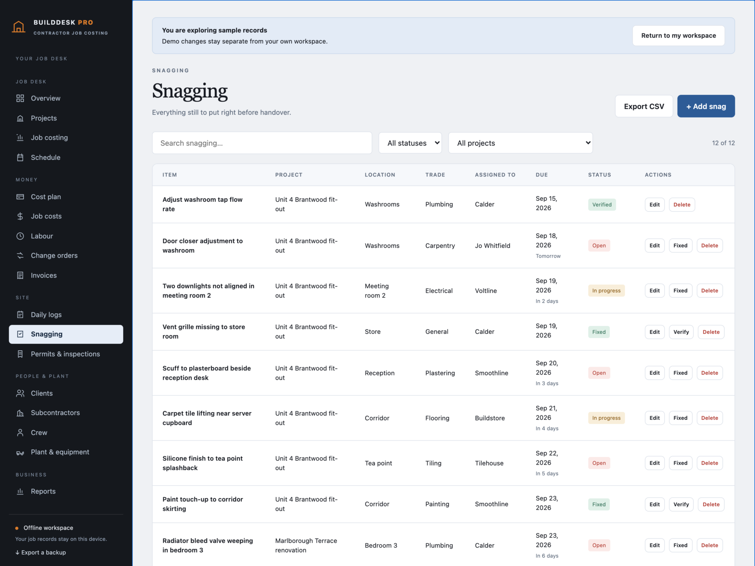Click the Change orders arrows icon
This screenshot has width=755, height=566.
(20, 255)
